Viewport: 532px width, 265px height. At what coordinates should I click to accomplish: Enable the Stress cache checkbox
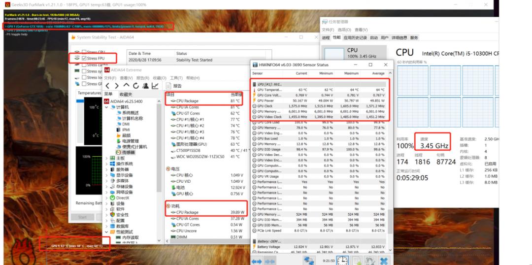coord(84,65)
